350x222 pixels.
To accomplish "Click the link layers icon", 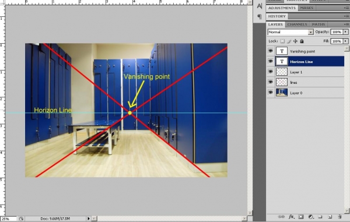I will coord(281,217).
